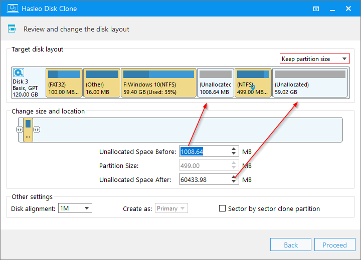Open the Keep partition size dropdown

(x=315, y=59)
